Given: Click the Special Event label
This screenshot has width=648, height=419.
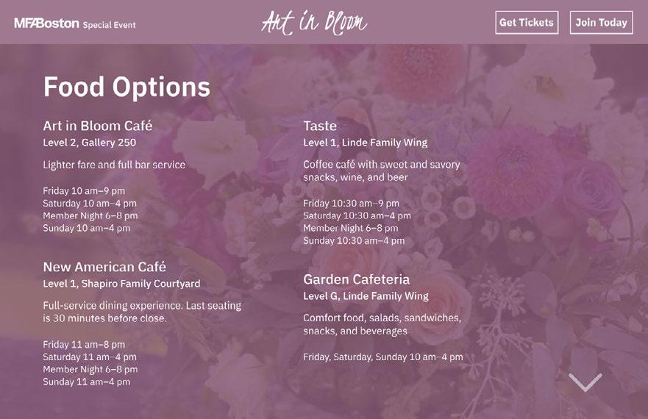Looking at the screenshot, I should [x=109, y=25].
